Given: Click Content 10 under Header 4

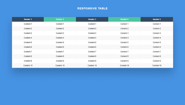Looking at the screenshot, I should coord(124,66).
